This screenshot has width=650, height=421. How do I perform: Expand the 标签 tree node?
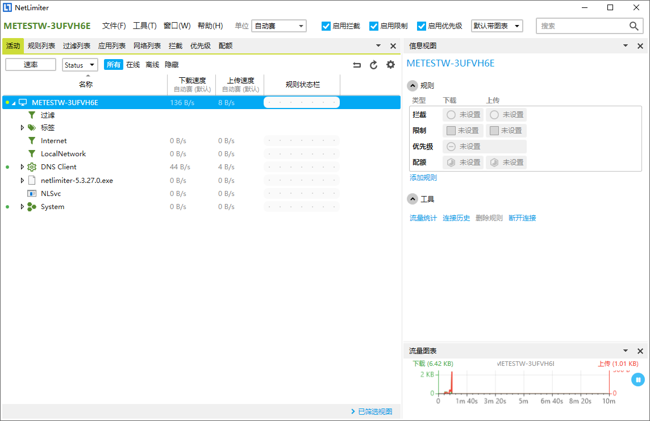(22, 128)
